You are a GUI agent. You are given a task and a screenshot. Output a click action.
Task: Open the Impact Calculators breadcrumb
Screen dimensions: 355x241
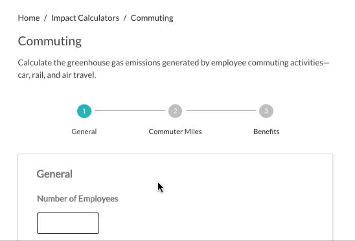(85, 18)
